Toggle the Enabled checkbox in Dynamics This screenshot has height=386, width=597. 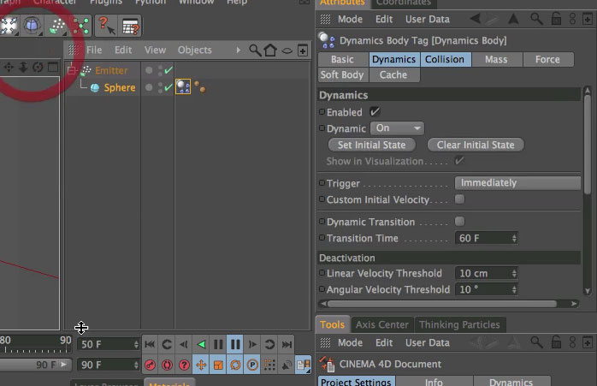coord(375,111)
